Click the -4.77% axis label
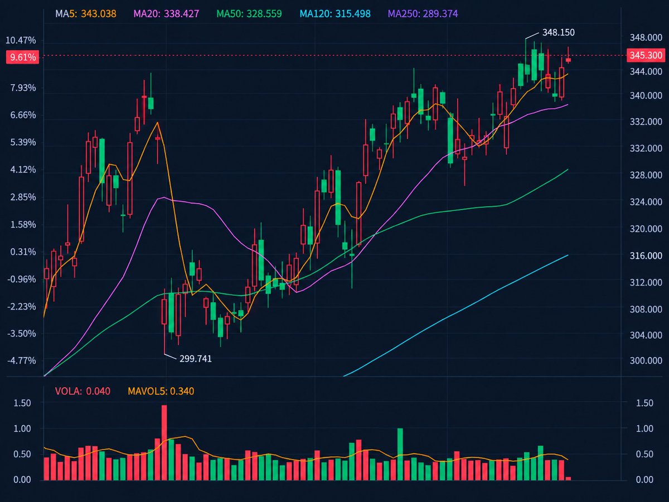669x502 pixels. (21, 361)
